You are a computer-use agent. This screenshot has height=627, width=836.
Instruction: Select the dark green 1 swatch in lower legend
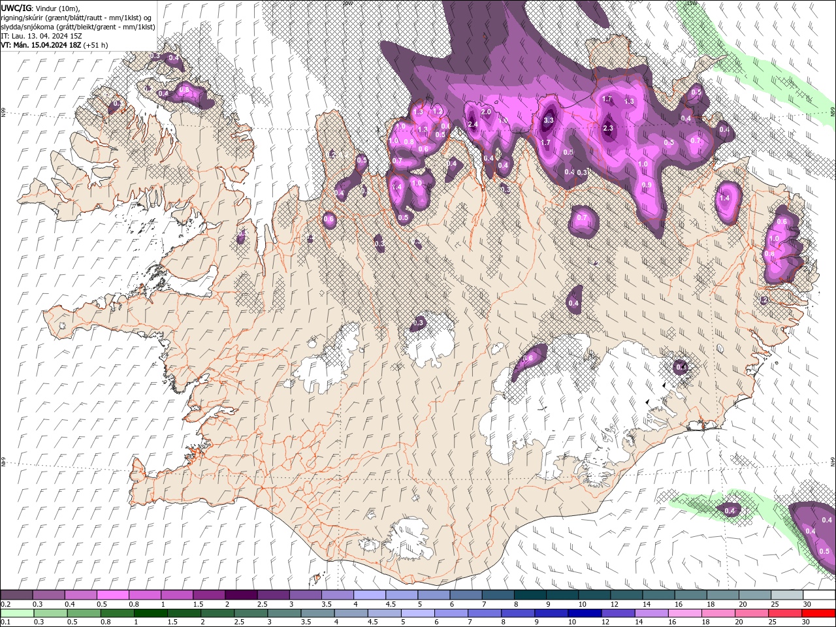click(150, 613)
